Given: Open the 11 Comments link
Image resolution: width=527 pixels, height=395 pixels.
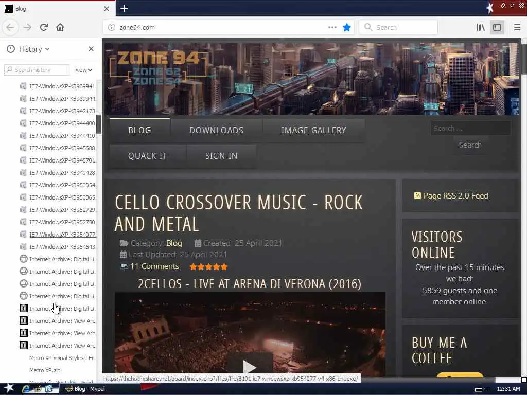Looking at the screenshot, I should pyautogui.click(x=154, y=267).
